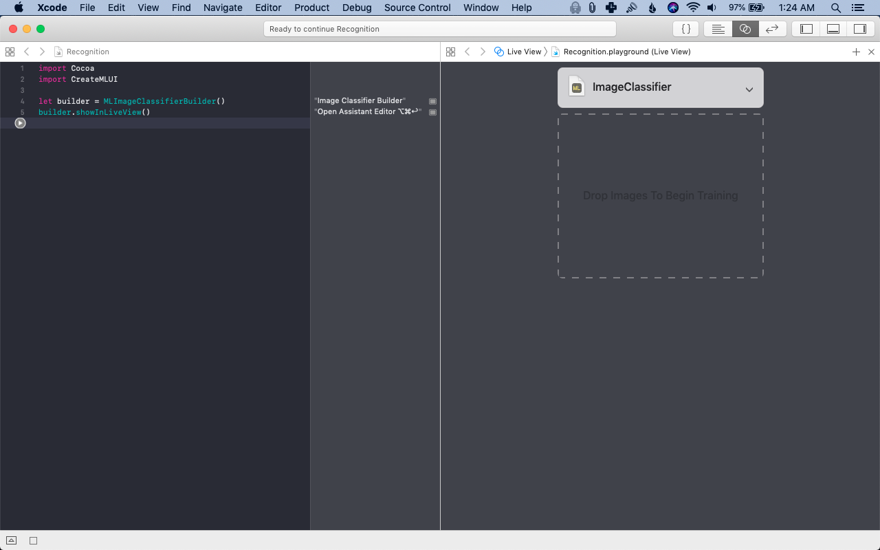Add a new assistant editor pane
This screenshot has height=550, width=880.
coord(856,52)
